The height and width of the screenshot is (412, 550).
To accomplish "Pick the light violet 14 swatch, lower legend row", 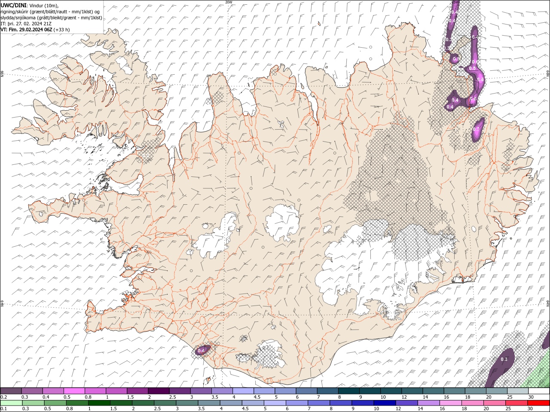I will pyautogui.click(x=428, y=403).
